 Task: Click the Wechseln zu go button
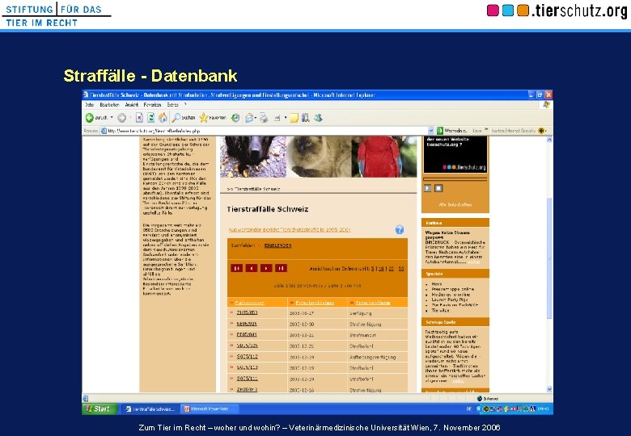(x=452, y=131)
